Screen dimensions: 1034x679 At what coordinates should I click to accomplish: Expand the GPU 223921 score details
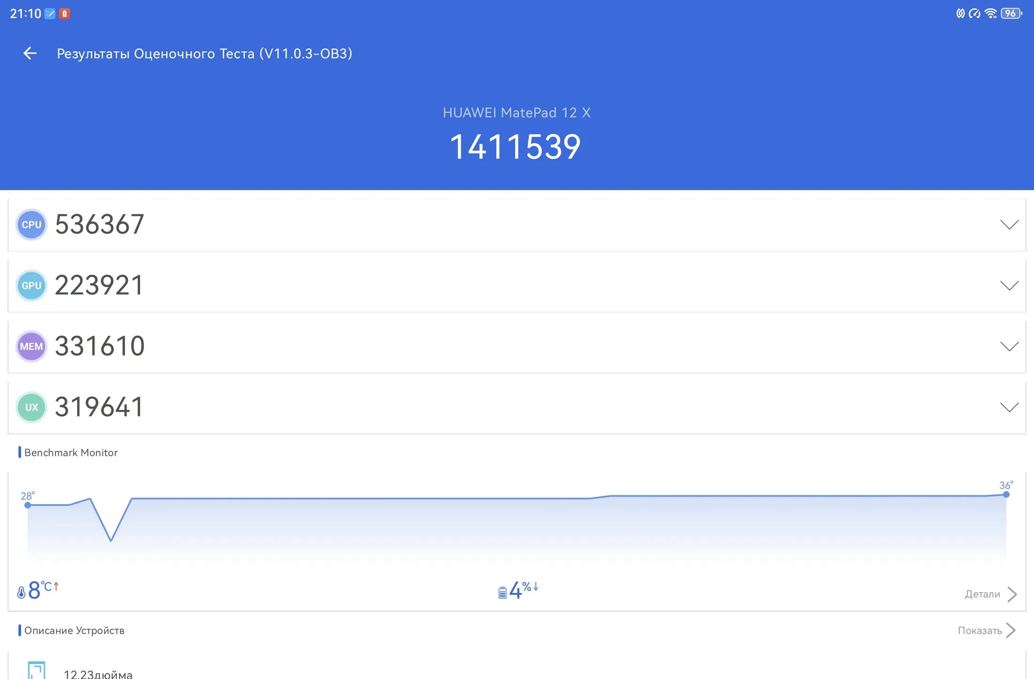click(1009, 285)
